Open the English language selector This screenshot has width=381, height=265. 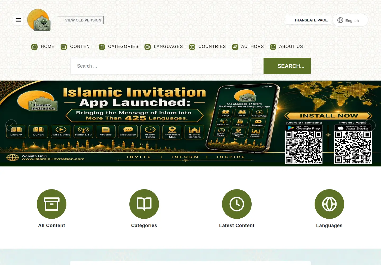click(x=350, y=20)
